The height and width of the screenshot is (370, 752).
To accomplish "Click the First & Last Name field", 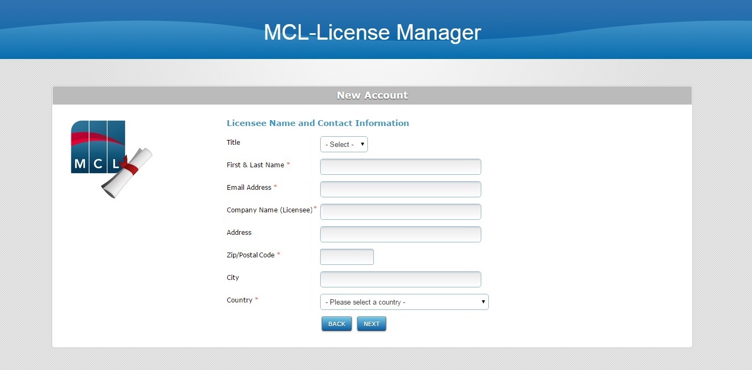I will (400, 167).
